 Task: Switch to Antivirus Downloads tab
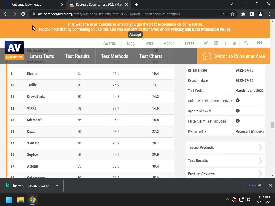coord(33,5)
